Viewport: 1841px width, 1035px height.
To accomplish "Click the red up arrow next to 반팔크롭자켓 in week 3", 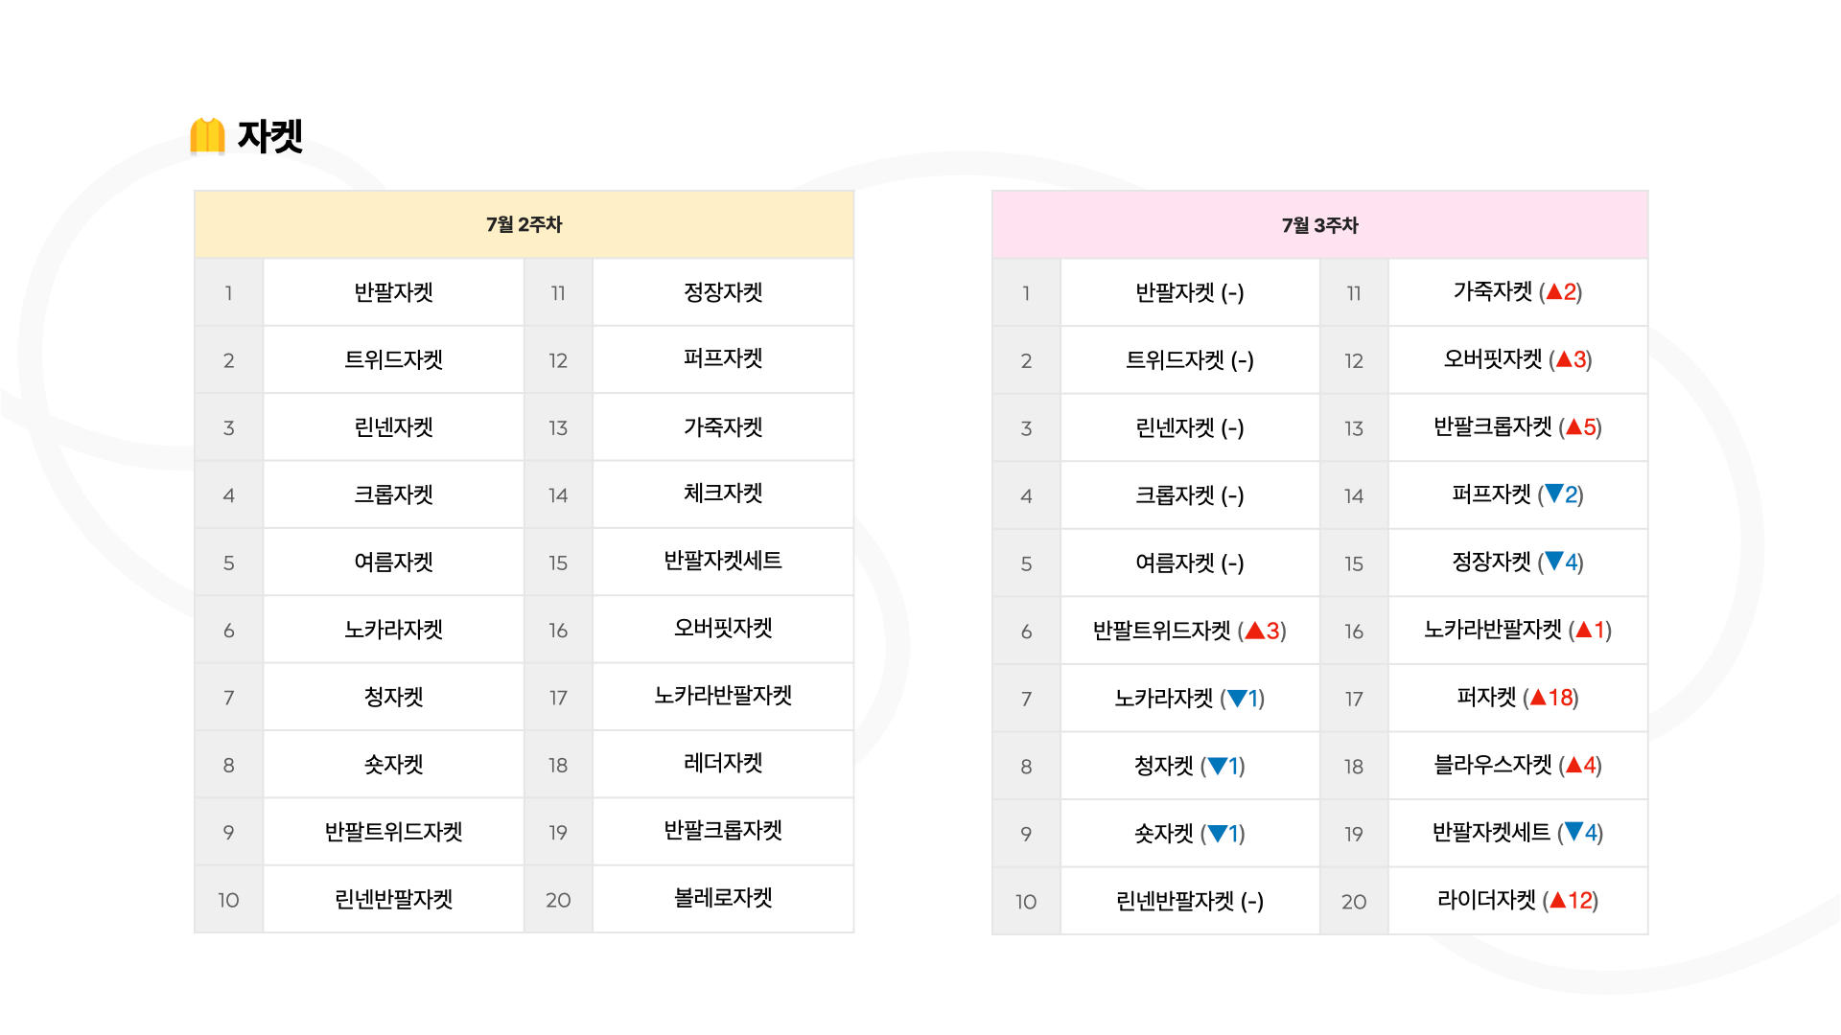I will pos(1573,426).
